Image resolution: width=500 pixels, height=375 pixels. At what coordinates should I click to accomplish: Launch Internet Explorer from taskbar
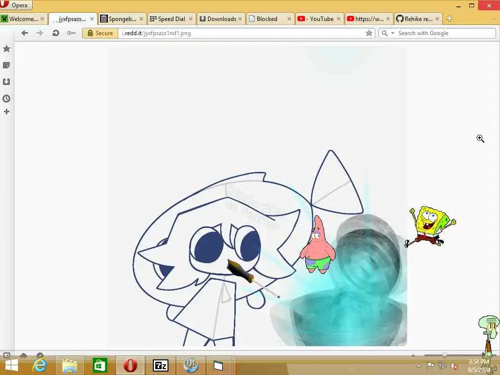40,365
